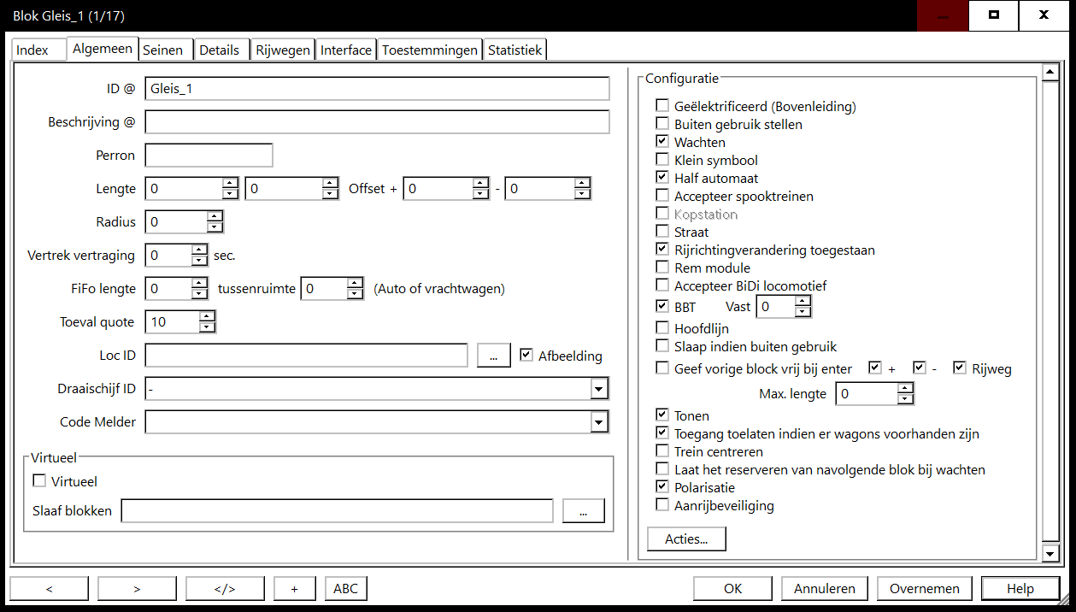
Task: Click the ABC button
Action: click(345, 588)
